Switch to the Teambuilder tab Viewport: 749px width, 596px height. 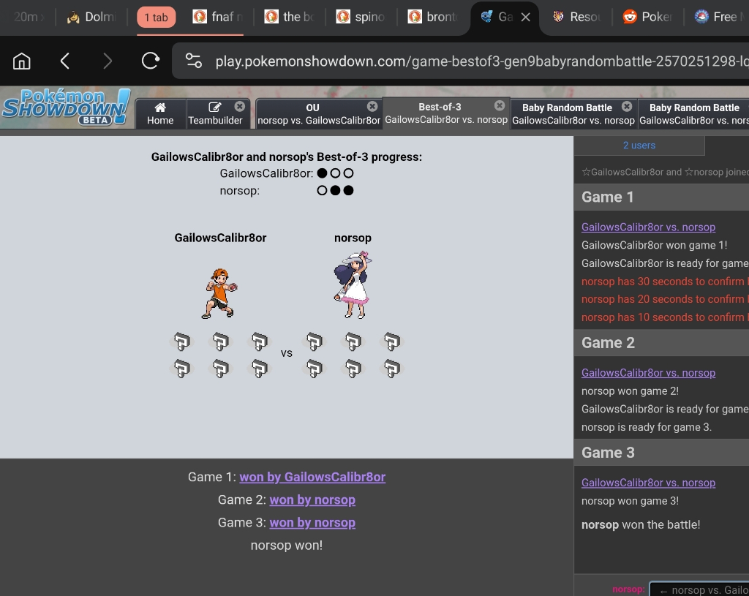click(214, 114)
